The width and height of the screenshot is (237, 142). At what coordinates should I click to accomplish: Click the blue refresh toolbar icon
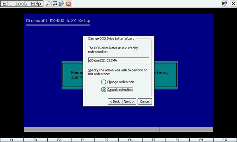(62, 4)
